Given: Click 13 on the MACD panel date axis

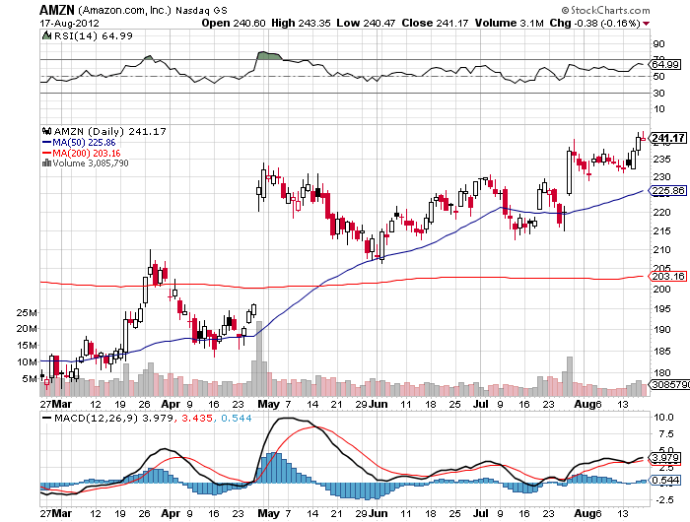Looking at the screenshot, I should [x=623, y=513].
